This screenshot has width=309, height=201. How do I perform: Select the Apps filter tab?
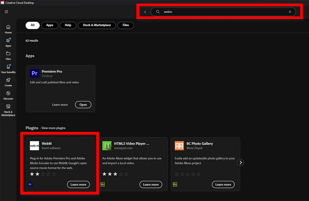pos(49,25)
